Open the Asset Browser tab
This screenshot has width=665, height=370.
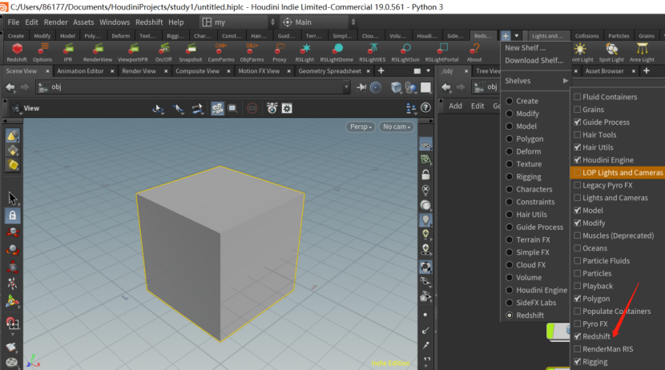coord(604,71)
